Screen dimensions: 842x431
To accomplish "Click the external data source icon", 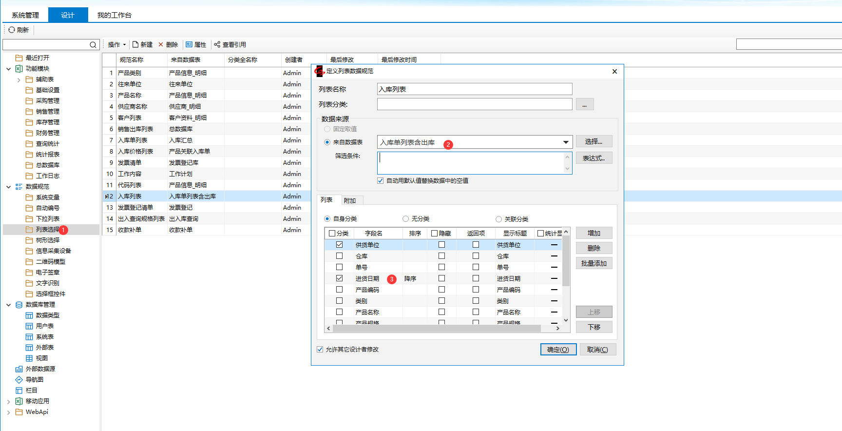I will [19, 369].
